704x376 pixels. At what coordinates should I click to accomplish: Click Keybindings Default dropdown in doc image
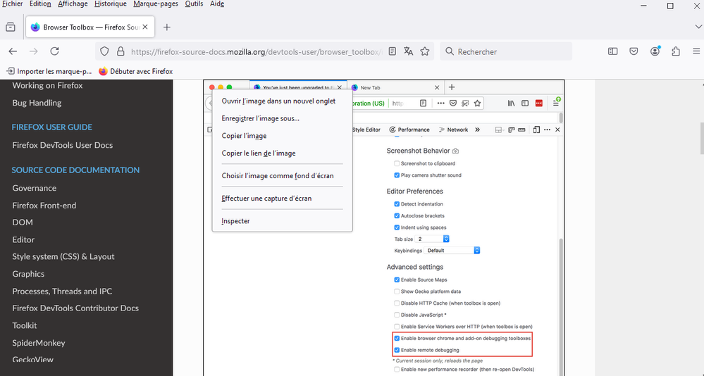452,251
